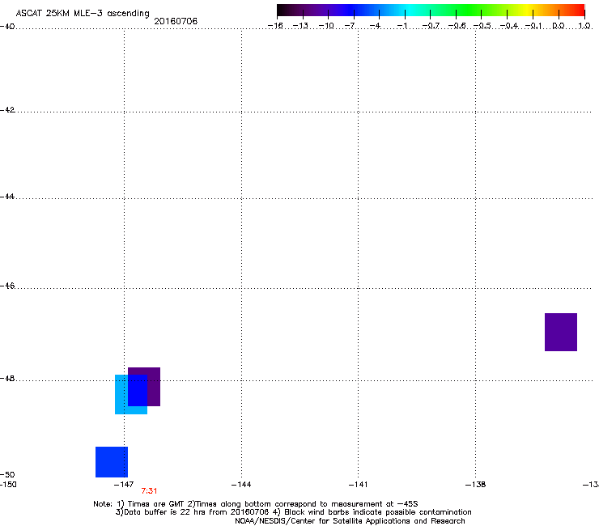
Task: Click the -10 color scale value
Action: pos(326,26)
